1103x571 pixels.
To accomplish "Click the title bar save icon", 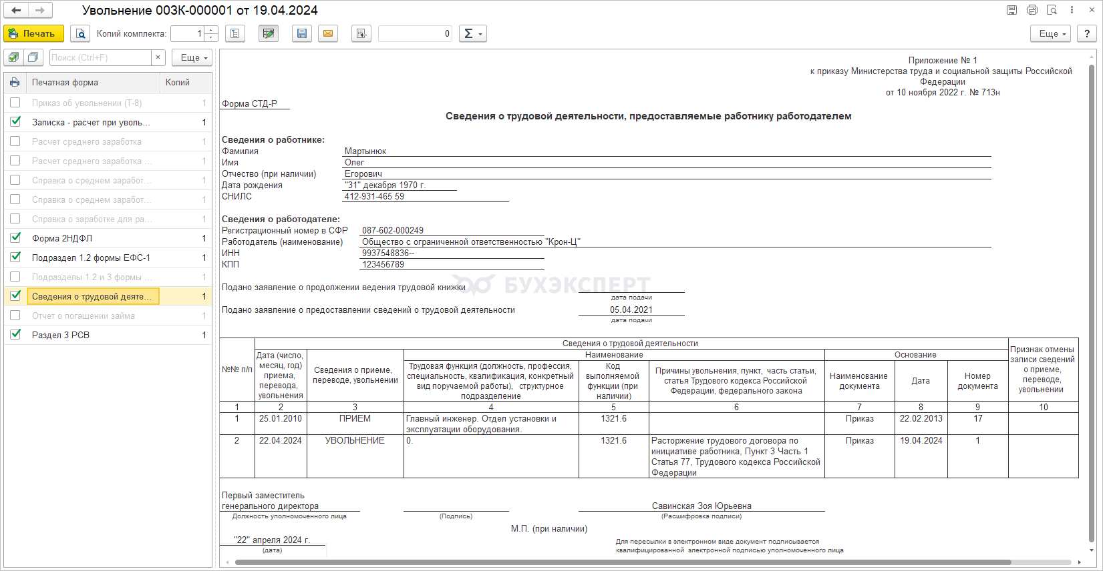I will (1012, 10).
